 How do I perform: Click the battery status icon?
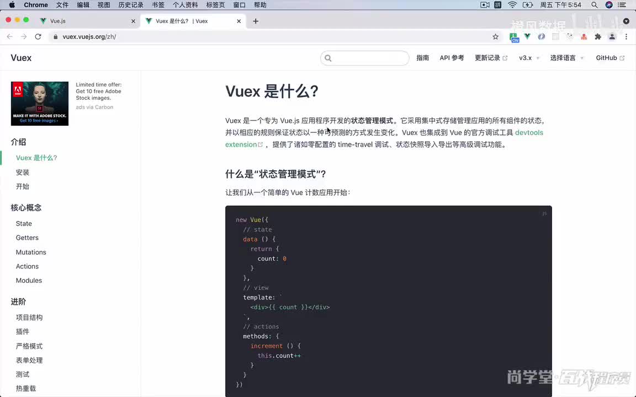coord(528,5)
